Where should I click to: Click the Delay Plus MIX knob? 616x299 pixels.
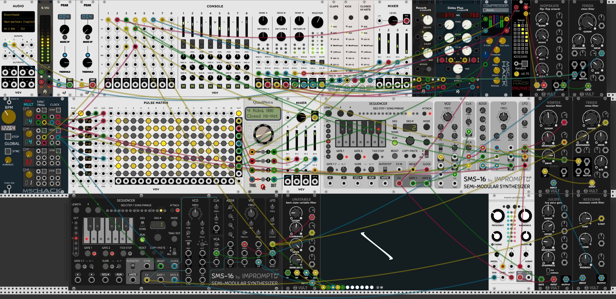click(x=458, y=69)
